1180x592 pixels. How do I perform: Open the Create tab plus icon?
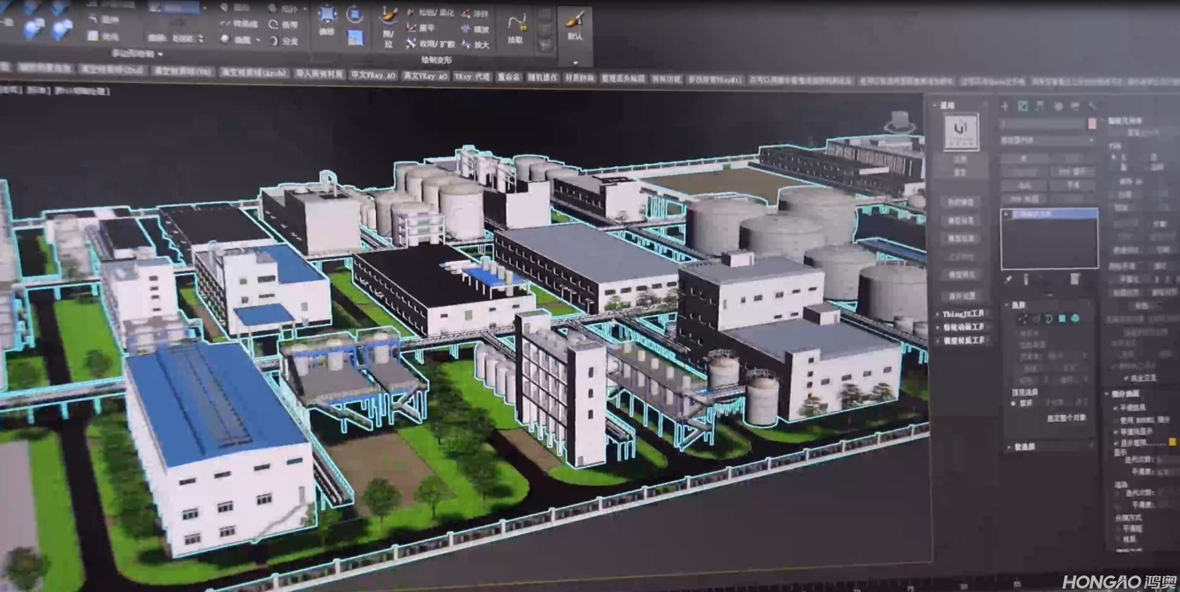1005,106
